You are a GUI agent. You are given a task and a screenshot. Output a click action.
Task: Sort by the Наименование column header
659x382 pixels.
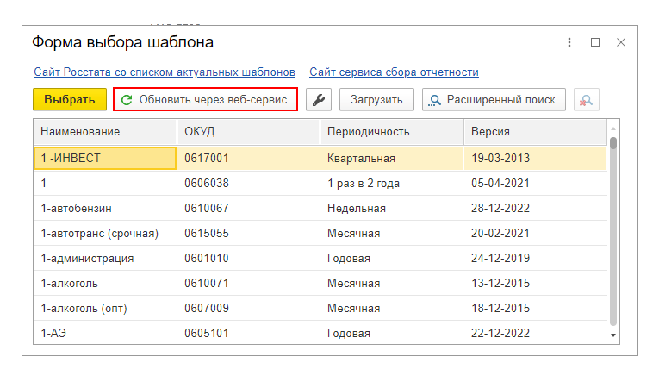(x=105, y=132)
